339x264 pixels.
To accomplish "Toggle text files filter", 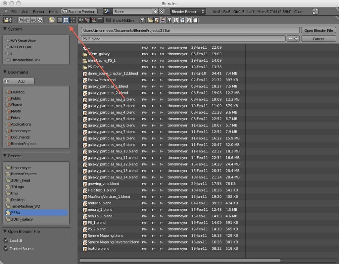I will [x=195, y=20].
